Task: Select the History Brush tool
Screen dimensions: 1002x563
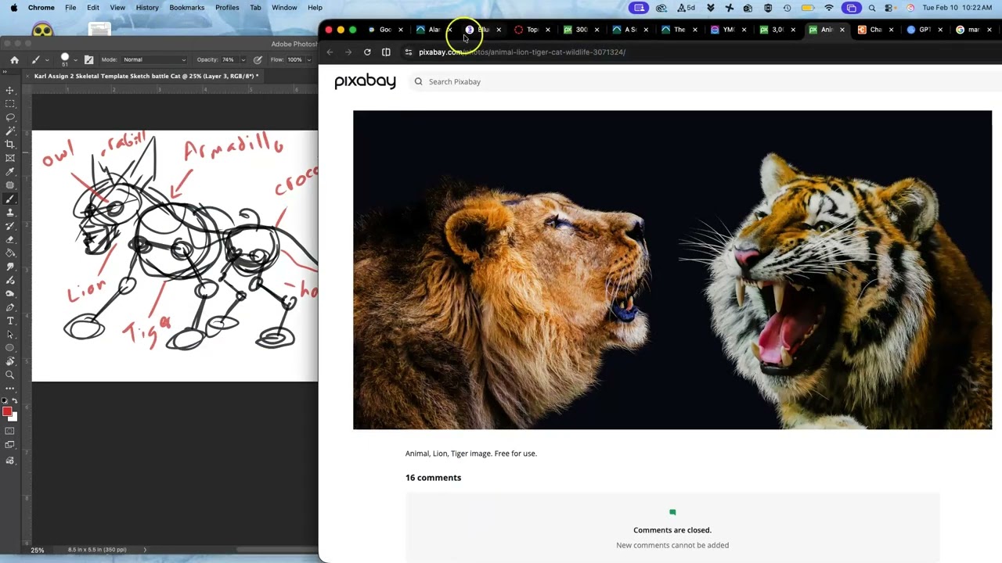Action: pyautogui.click(x=10, y=226)
